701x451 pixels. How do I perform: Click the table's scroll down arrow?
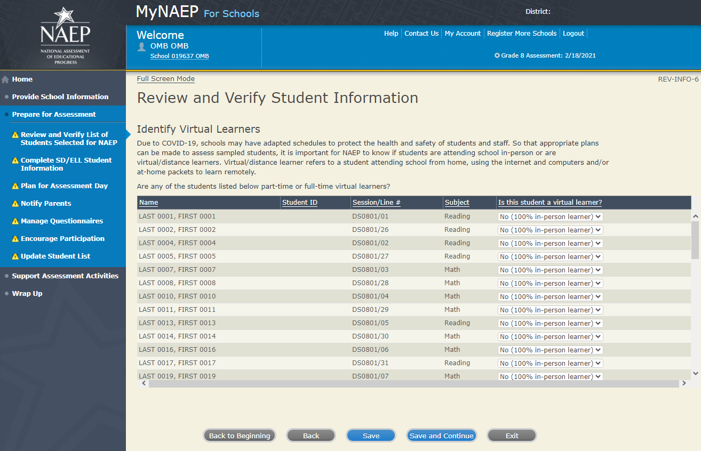(x=695, y=373)
